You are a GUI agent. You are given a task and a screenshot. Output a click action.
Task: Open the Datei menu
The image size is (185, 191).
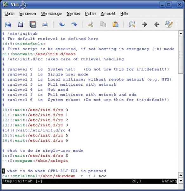pos(10,14)
